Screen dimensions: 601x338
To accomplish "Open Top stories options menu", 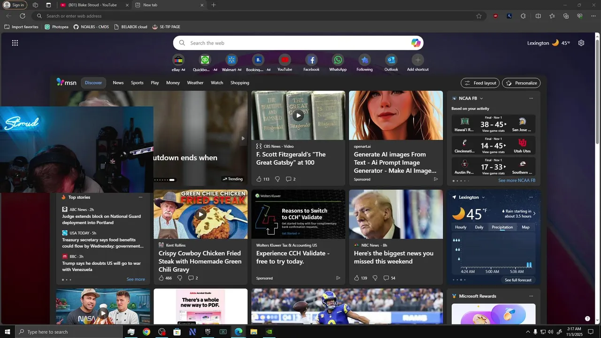I will tap(140, 197).
